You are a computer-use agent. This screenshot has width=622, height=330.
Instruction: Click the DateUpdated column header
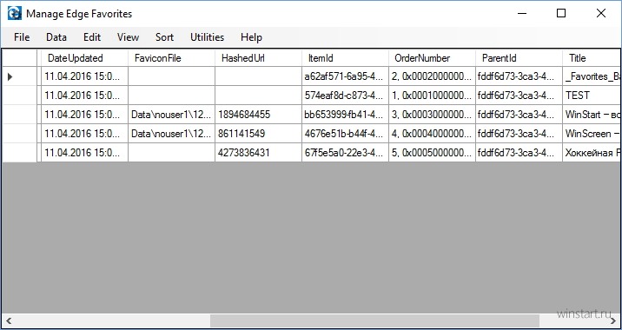84,58
